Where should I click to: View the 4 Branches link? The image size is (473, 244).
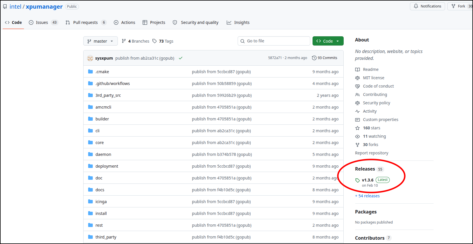click(x=136, y=41)
